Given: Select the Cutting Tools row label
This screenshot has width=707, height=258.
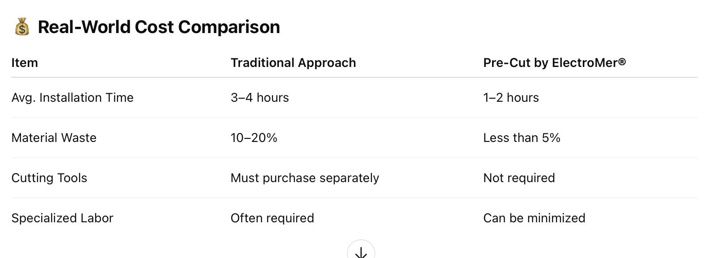Looking at the screenshot, I should coord(49,178).
